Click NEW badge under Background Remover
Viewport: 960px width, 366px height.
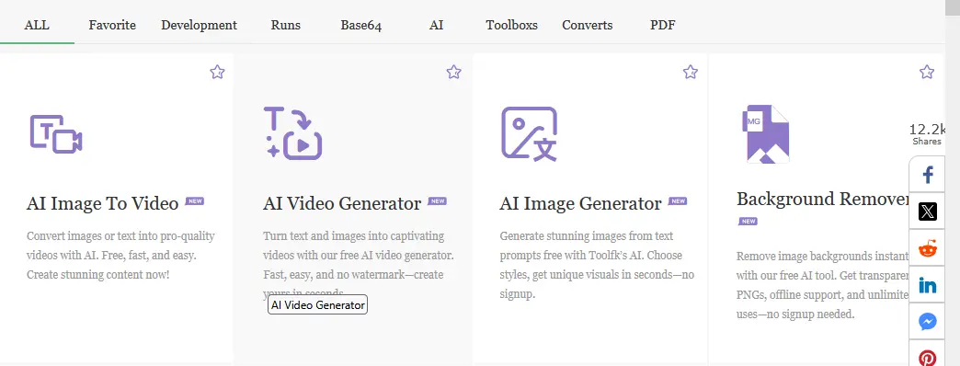click(x=748, y=221)
